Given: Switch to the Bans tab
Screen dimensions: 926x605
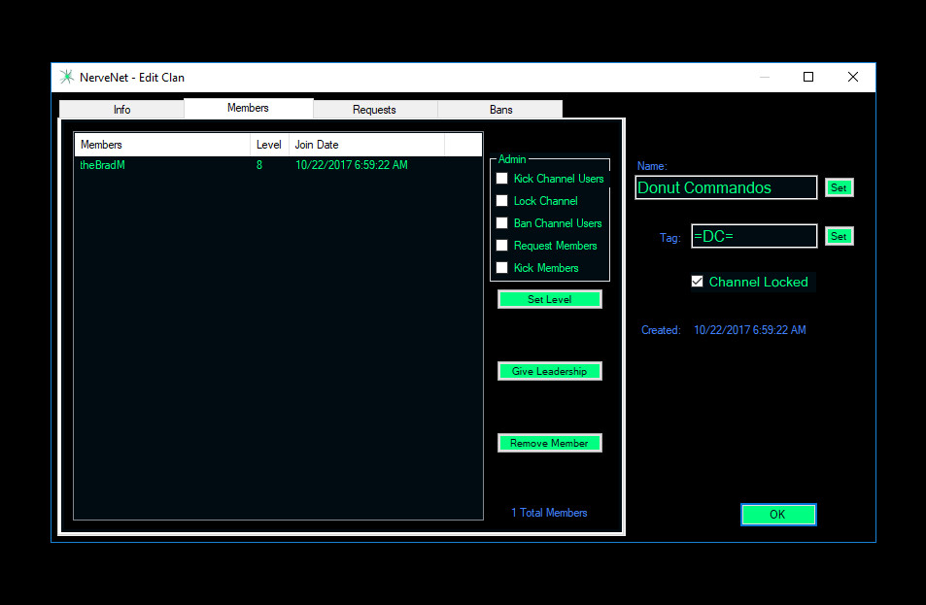Looking at the screenshot, I should [500, 110].
